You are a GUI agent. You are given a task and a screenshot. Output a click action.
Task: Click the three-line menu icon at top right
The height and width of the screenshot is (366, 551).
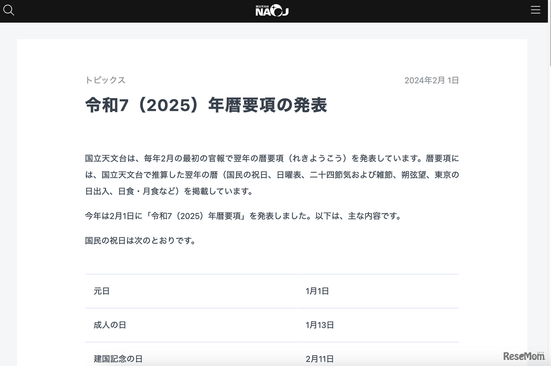[x=536, y=10]
